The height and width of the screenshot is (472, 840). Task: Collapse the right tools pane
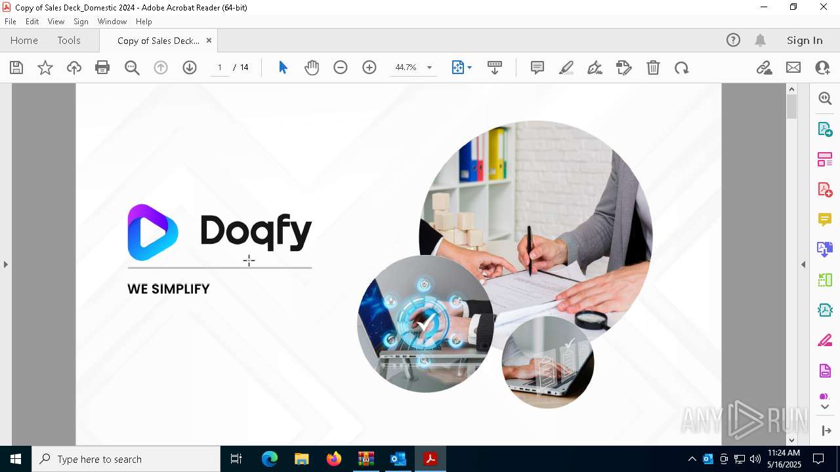[803, 264]
